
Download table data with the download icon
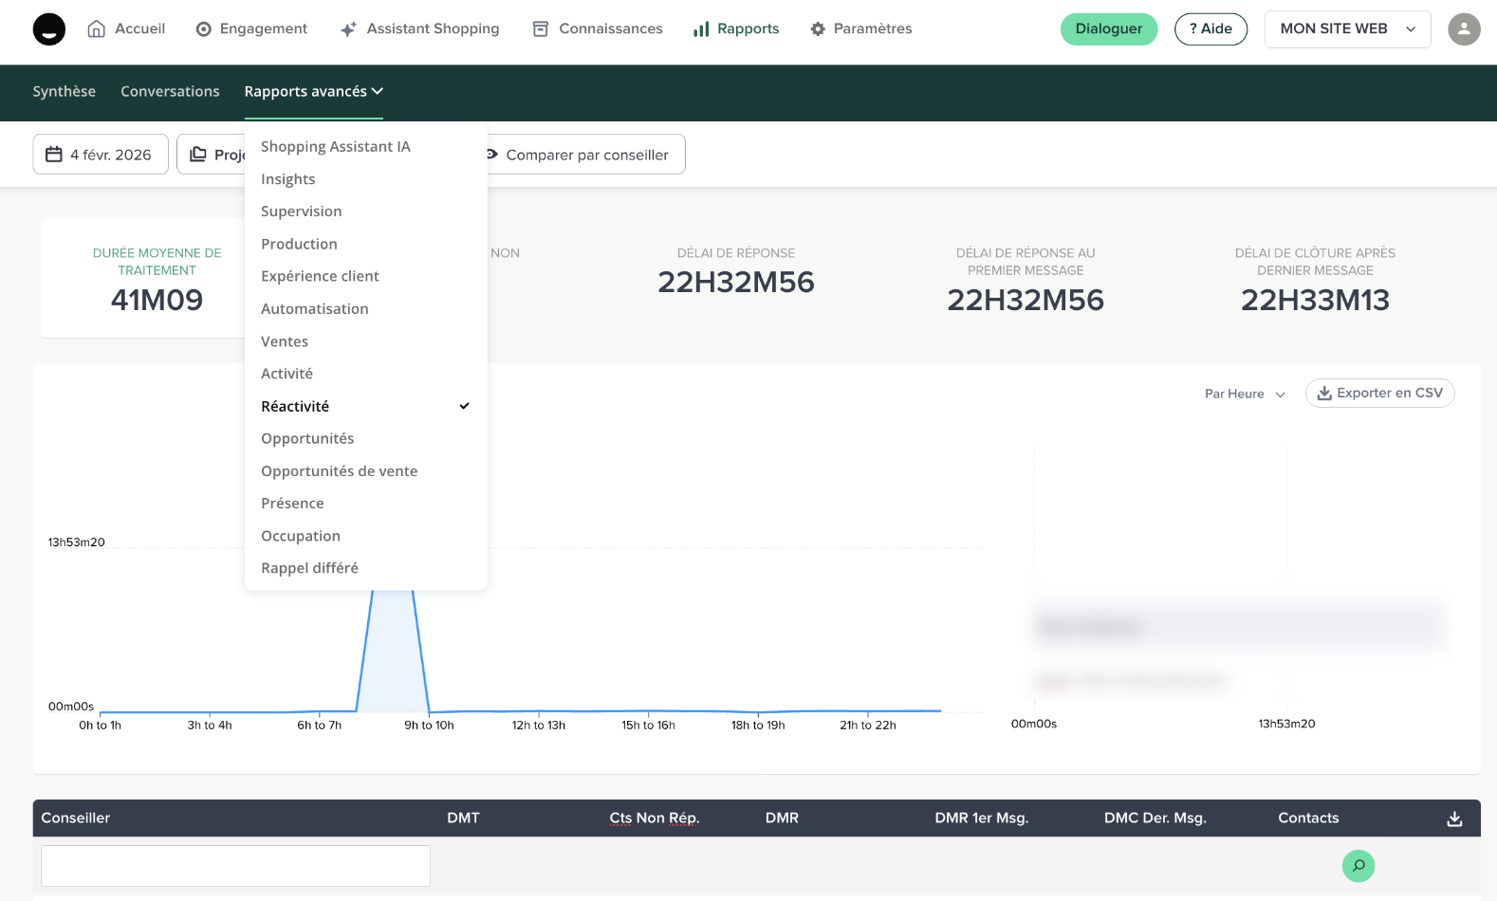[1453, 818]
